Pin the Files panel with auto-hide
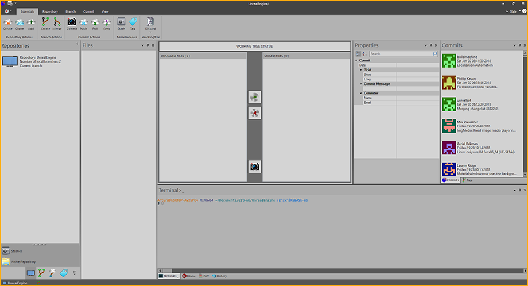This screenshot has height=286, width=528. click(147, 45)
